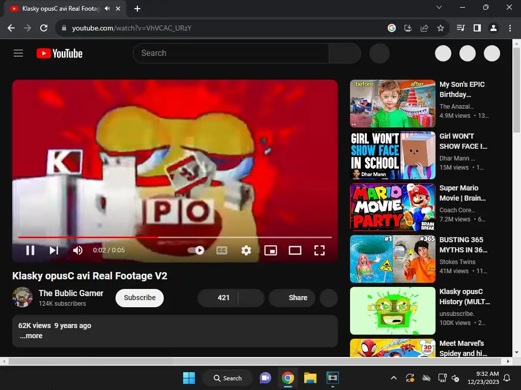Viewport: 521px width, 390px height.
Task: Open The Bublic Gamer channel avatar
Action: (x=22, y=297)
